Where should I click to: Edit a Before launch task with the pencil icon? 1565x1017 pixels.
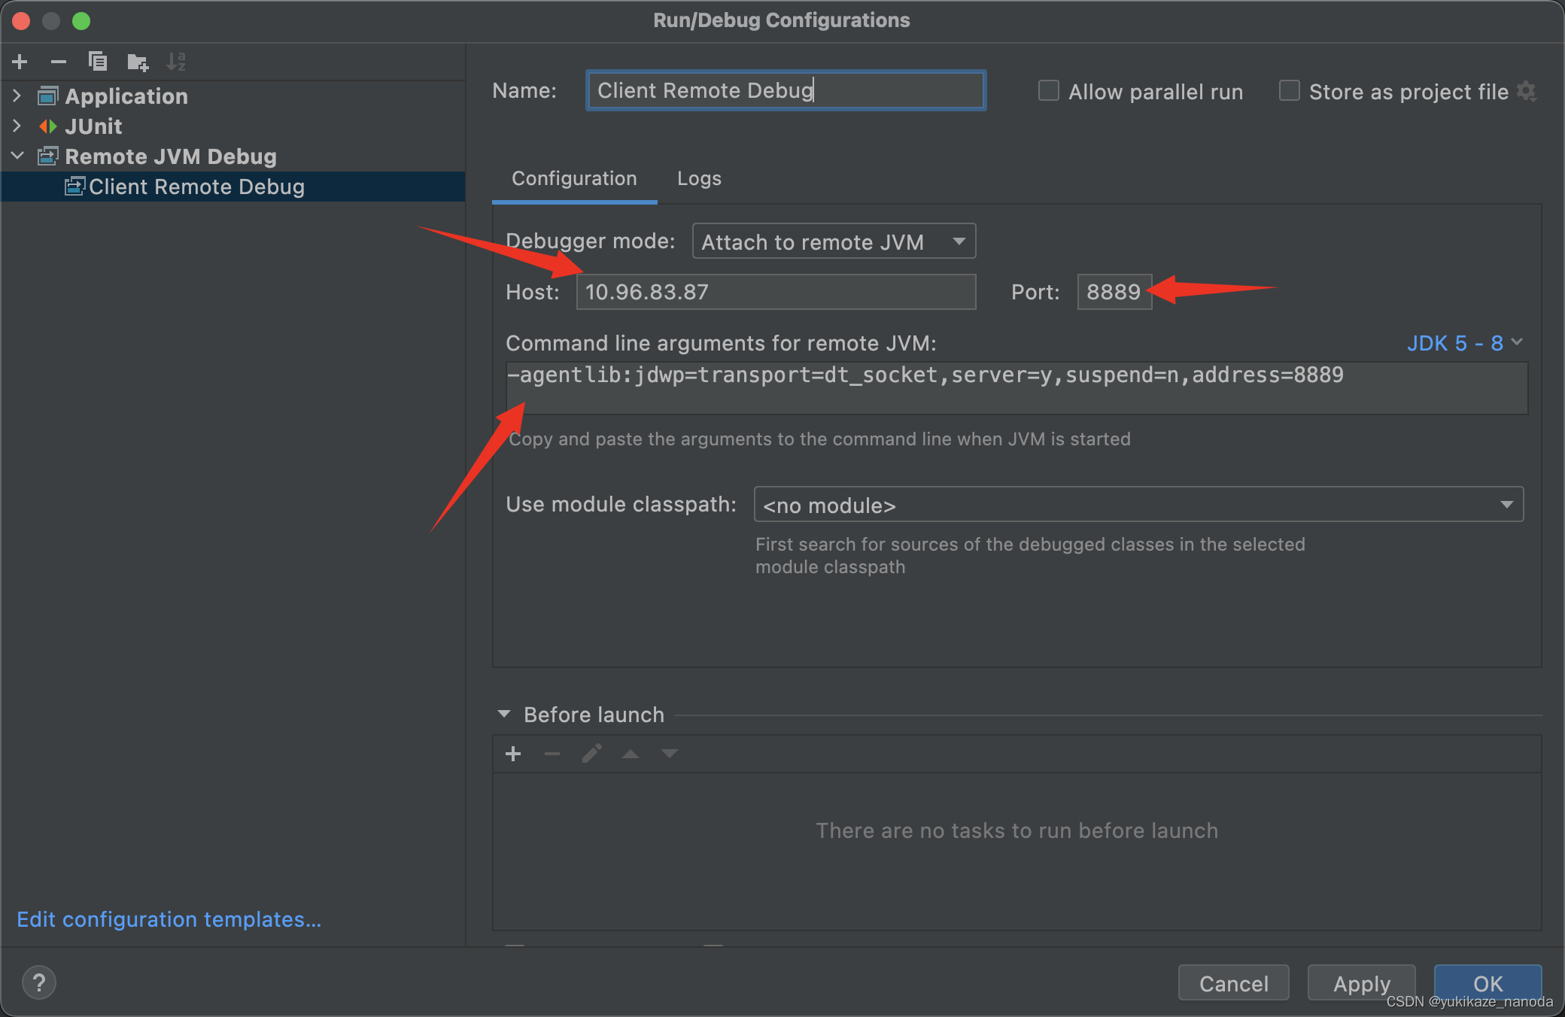pos(591,753)
